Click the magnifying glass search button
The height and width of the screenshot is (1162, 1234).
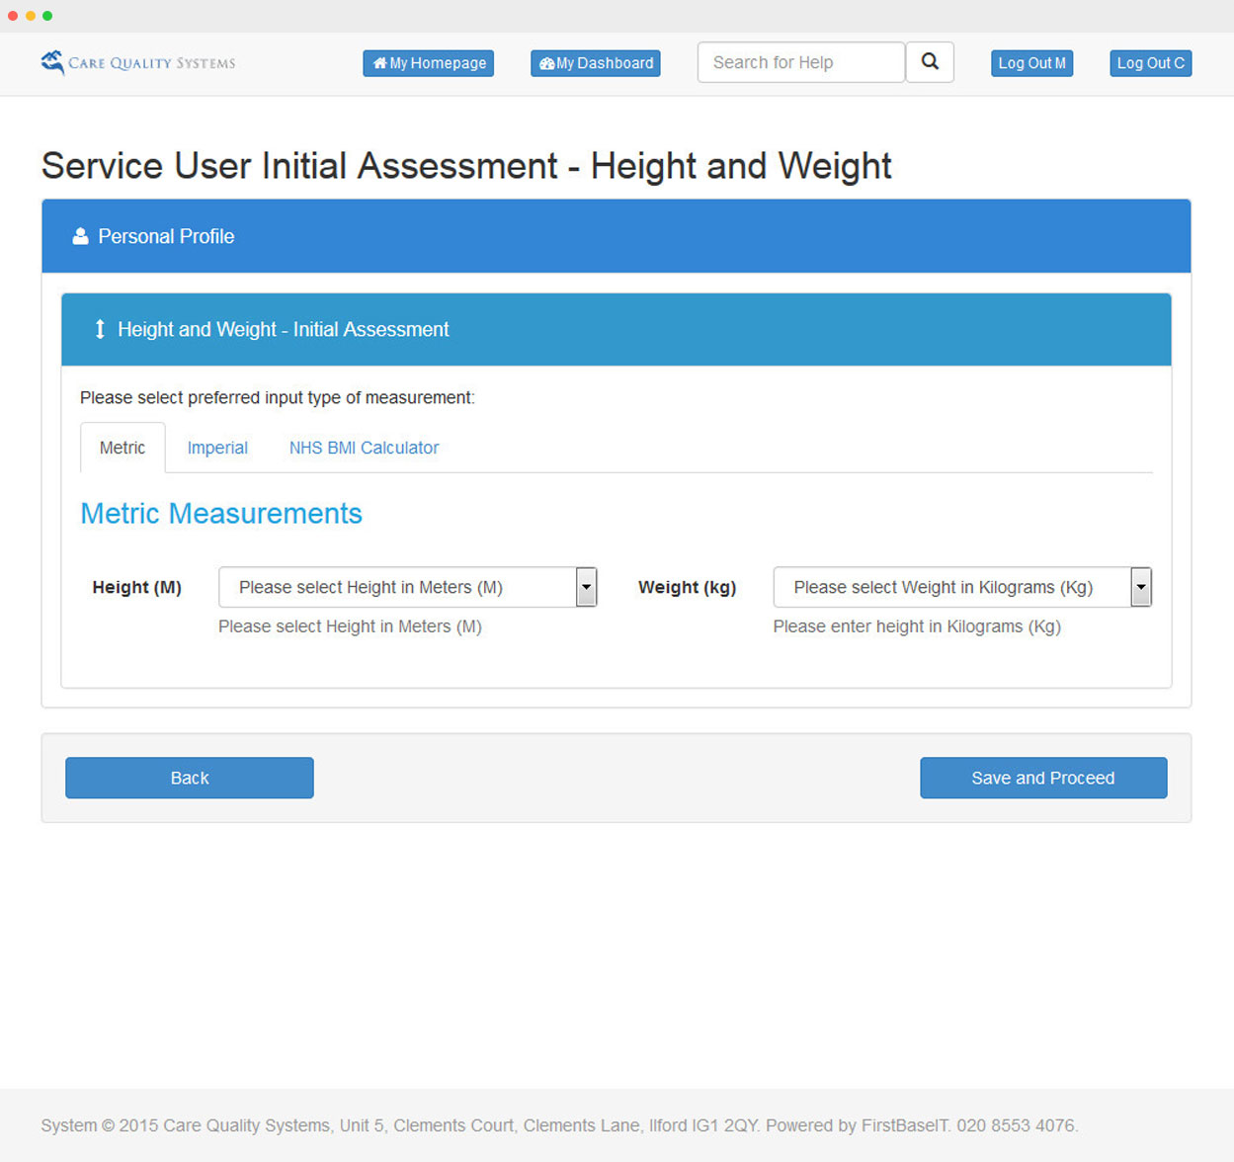(x=930, y=62)
